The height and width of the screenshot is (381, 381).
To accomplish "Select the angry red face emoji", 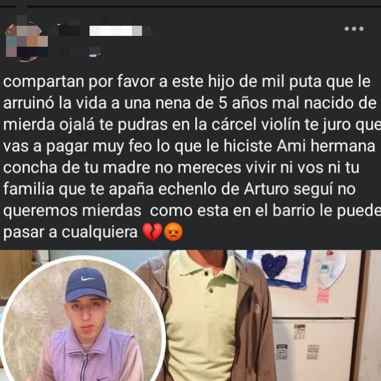I will point(173,232).
